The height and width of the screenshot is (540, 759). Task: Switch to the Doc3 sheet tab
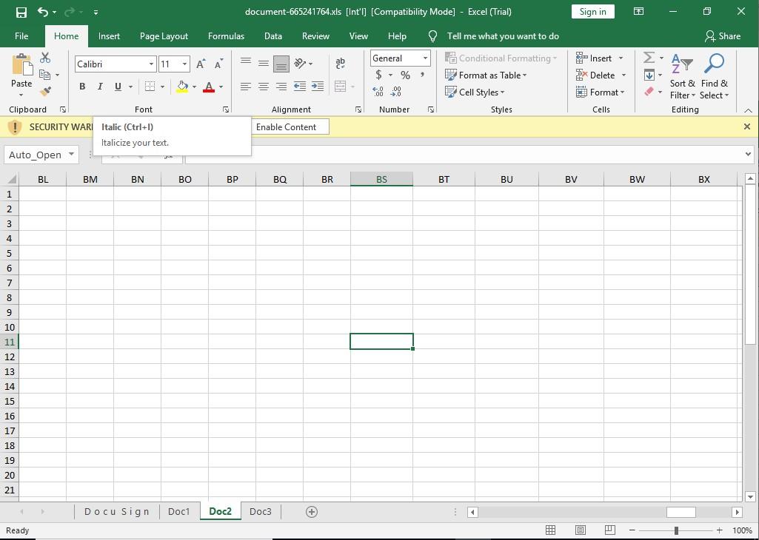260,511
